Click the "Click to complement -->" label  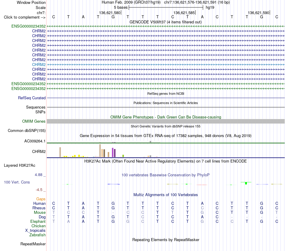coord(25,17)
